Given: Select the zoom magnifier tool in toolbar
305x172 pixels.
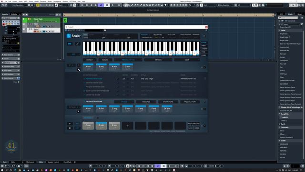Looking at the screenshot, I should (x=147, y=5).
